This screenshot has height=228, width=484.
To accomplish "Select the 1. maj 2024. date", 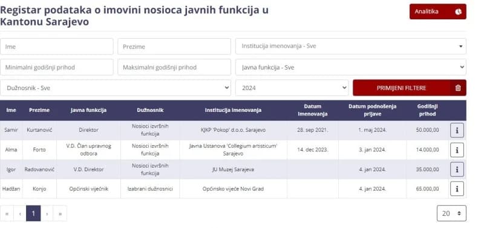I will [372, 130].
